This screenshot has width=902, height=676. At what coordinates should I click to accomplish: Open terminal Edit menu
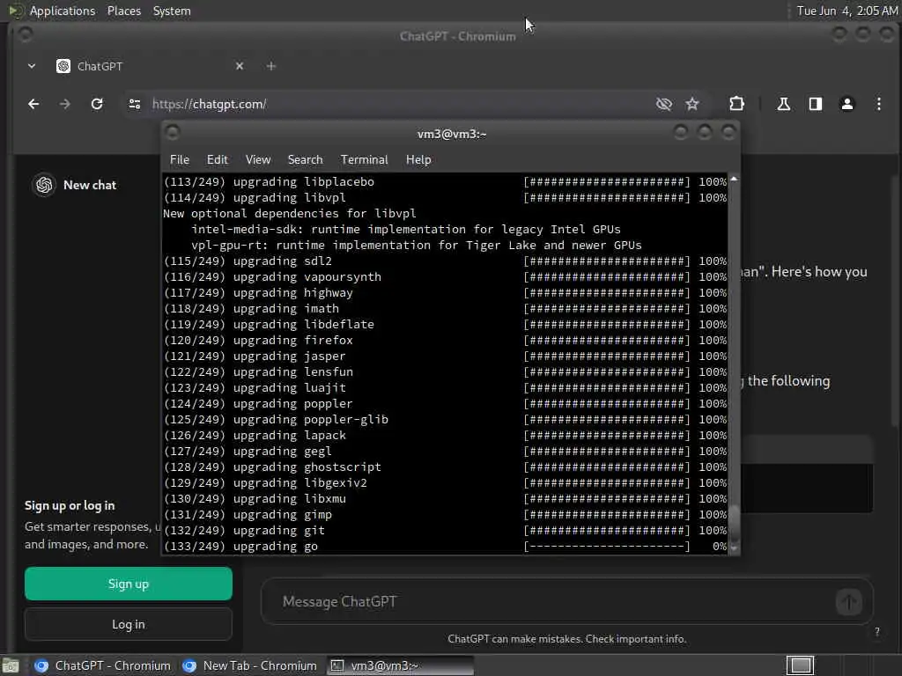(x=218, y=160)
